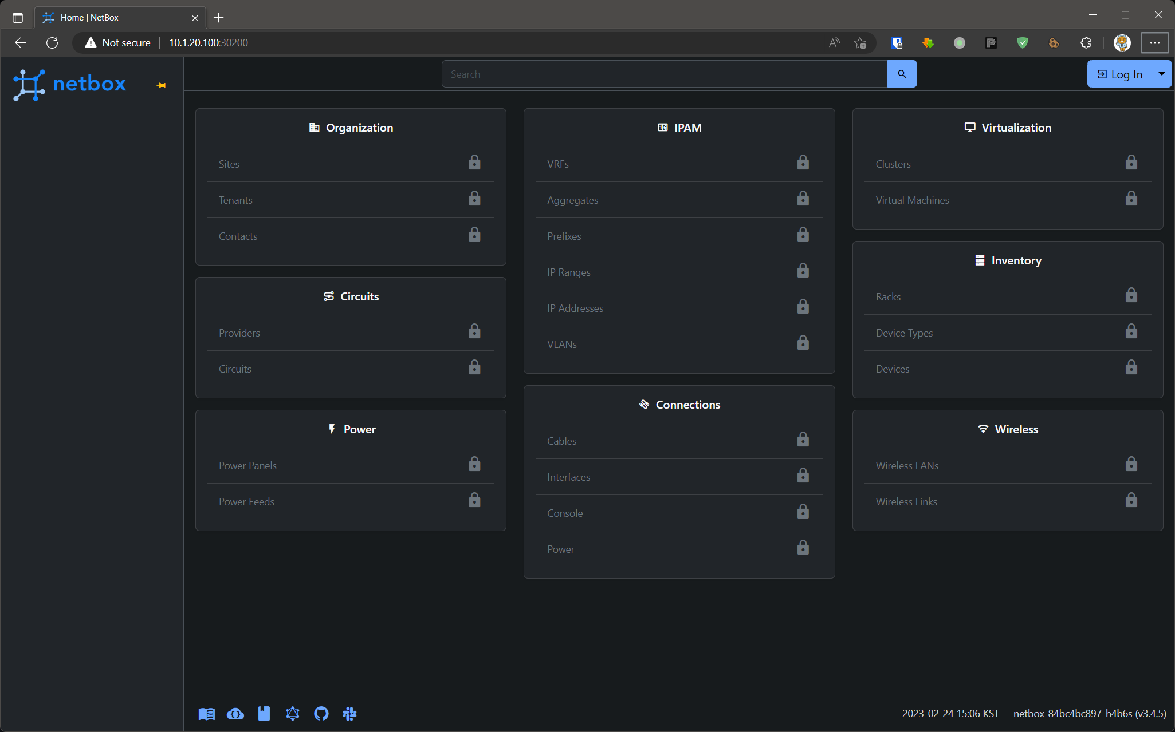
Task: Open Power in Connections card
Action: pos(560,549)
